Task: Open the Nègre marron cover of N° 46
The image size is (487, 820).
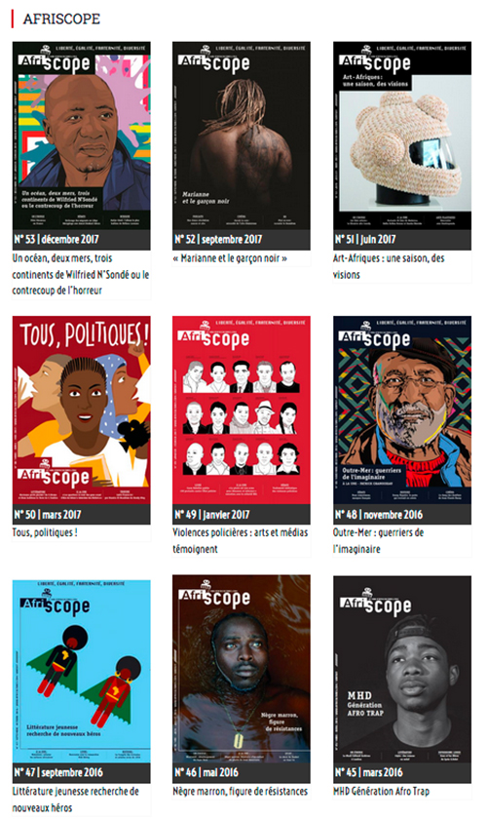Action: tap(242, 669)
